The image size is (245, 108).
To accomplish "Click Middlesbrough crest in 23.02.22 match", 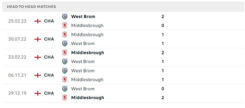I will 65,53.
